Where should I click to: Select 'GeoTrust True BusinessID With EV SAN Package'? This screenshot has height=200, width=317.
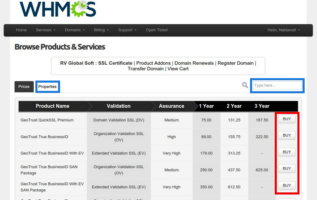pos(52,187)
